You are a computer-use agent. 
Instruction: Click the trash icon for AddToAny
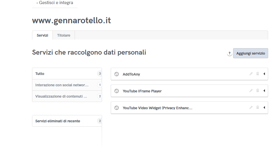tap(258, 74)
